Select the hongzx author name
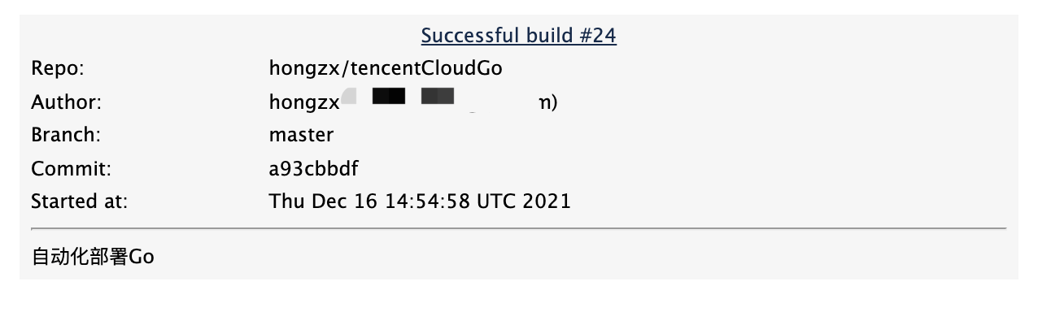This screenshot has width=1038, height=312. (304, 103)
